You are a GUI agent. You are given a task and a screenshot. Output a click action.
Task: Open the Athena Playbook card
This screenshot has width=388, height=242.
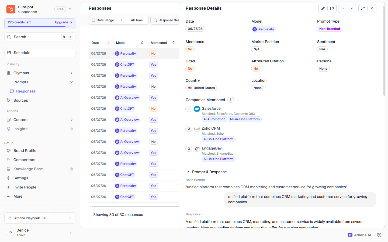[x=40, y=218]
